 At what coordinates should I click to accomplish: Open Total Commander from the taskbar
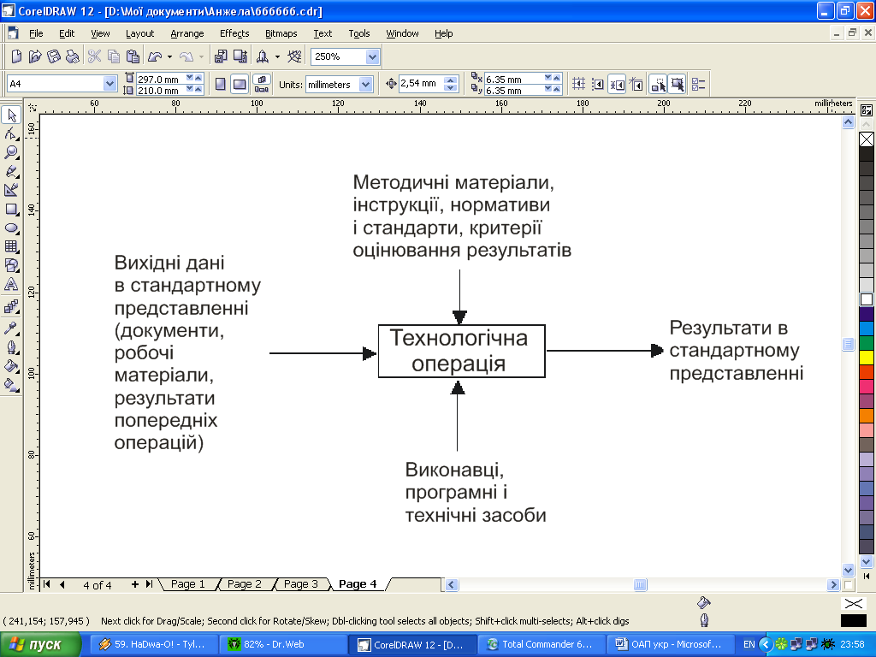(540, 644)
